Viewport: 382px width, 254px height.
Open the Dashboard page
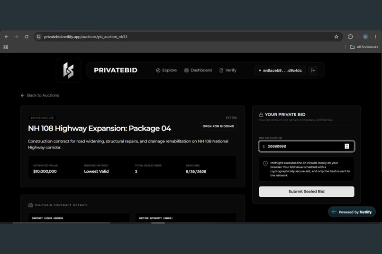pos(198,70)
